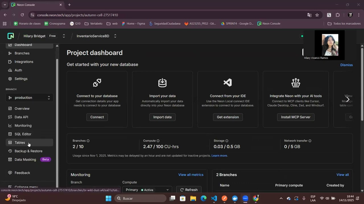Click Install MCP Server button
The image size is (364, 204).
(296, 117)
